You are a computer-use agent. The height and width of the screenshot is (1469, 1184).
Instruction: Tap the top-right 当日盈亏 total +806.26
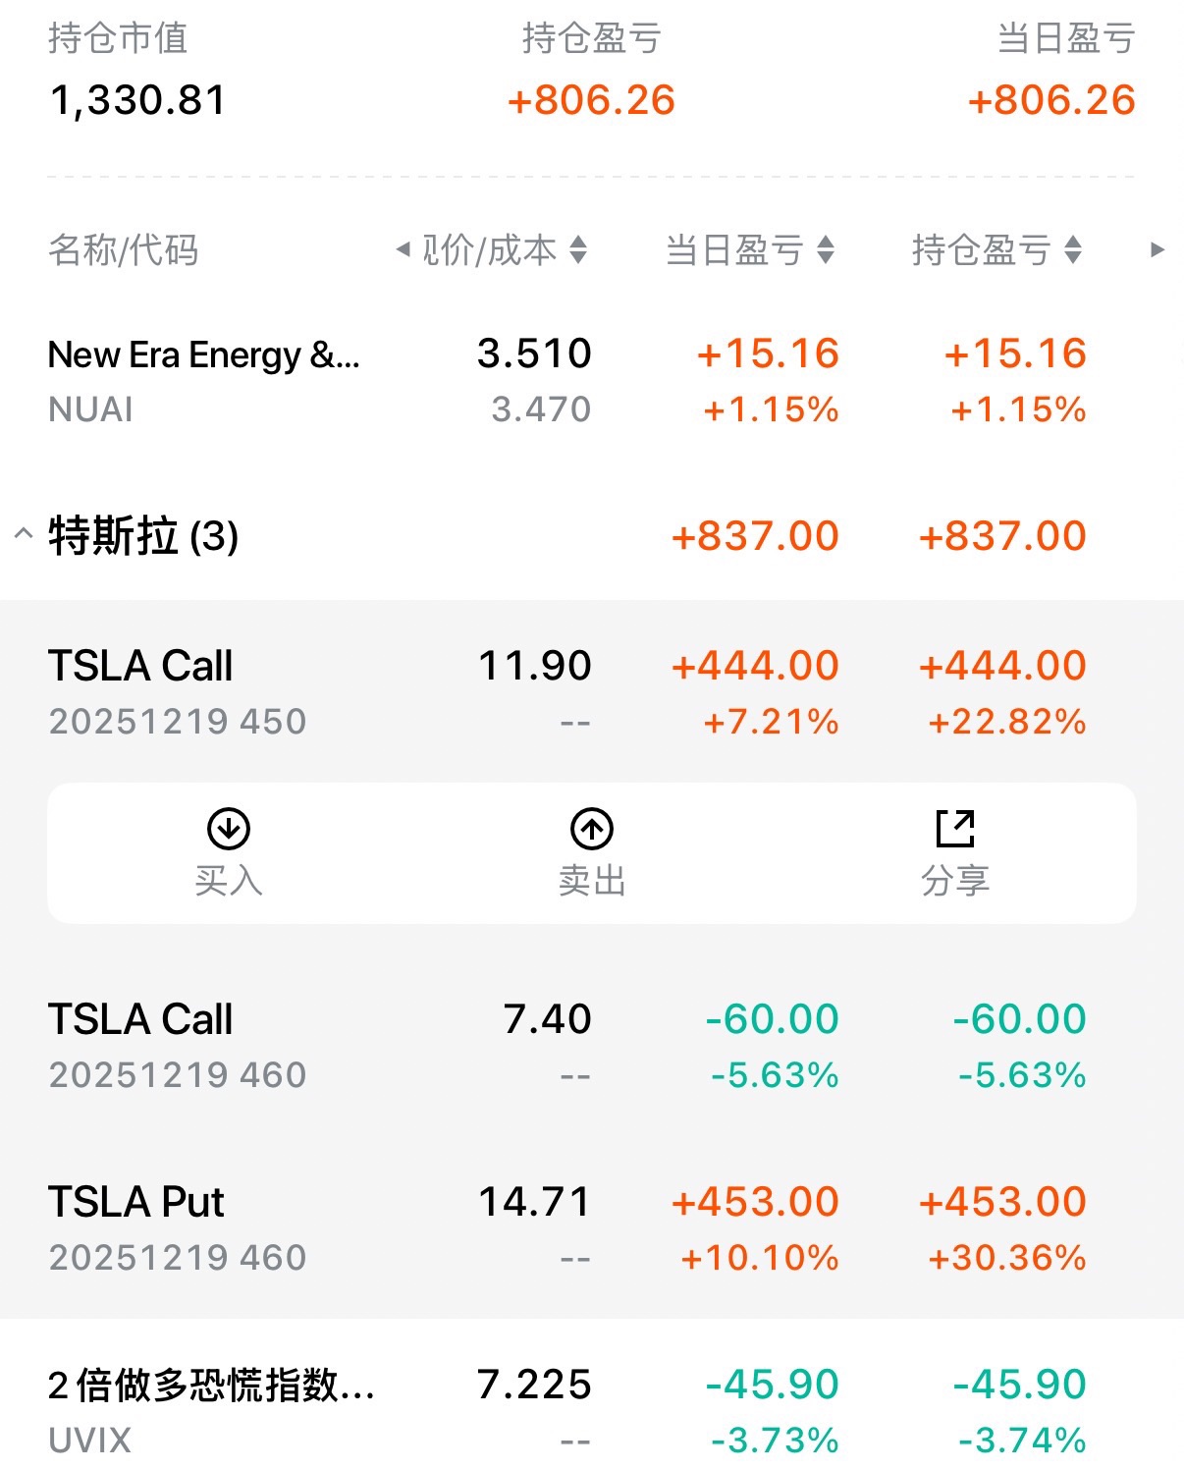1050,100
